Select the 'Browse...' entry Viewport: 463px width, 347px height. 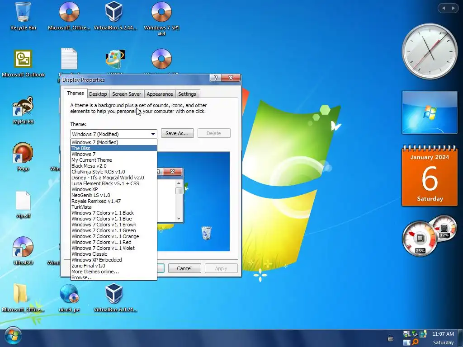click(x=113, y=277)
